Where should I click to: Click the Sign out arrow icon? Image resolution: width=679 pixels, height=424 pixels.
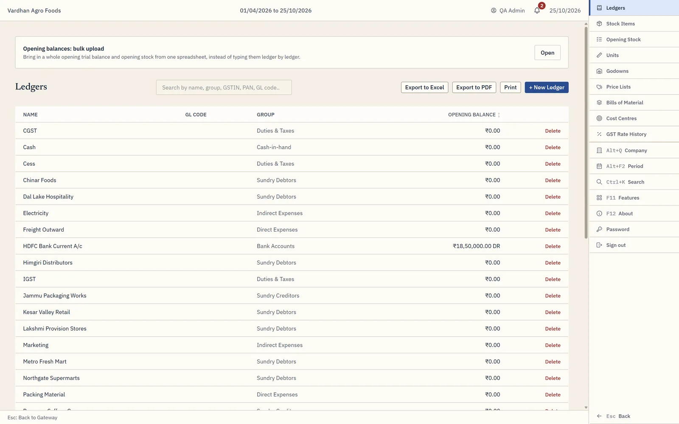coord(599,245)
